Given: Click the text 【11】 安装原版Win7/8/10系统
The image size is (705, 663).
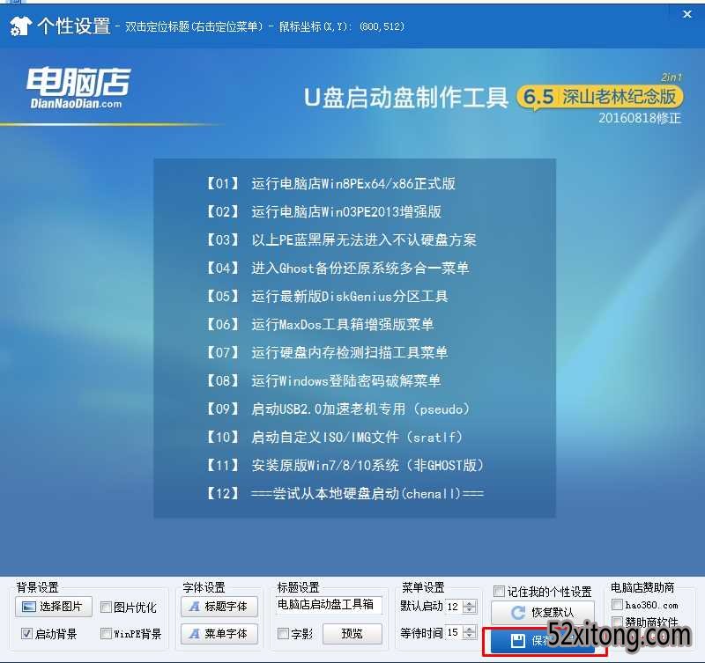Looking at the screenshot, I should pos(345,466).
